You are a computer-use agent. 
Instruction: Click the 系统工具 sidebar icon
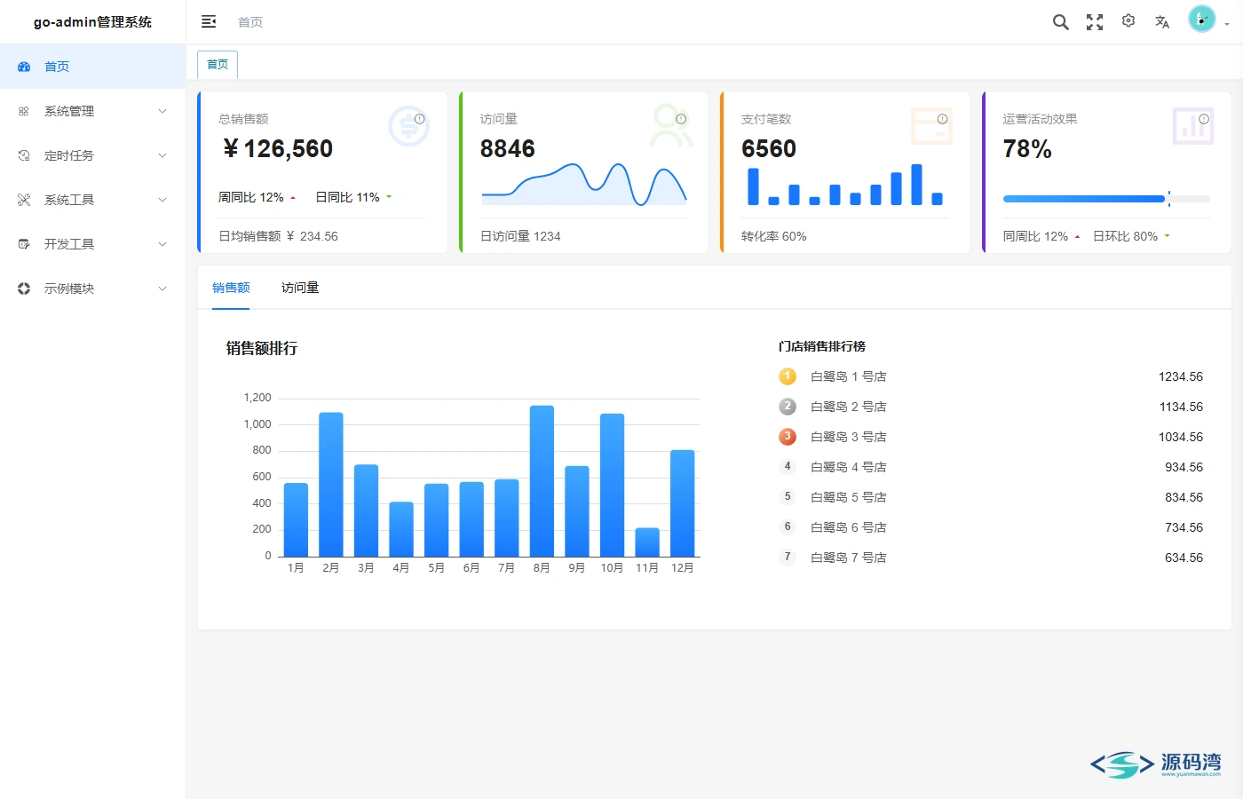pos(24,200)
